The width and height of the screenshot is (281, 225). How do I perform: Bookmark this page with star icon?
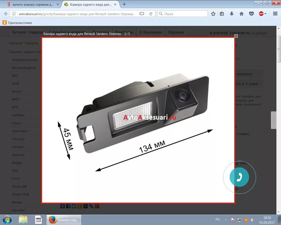coord(213,14)
